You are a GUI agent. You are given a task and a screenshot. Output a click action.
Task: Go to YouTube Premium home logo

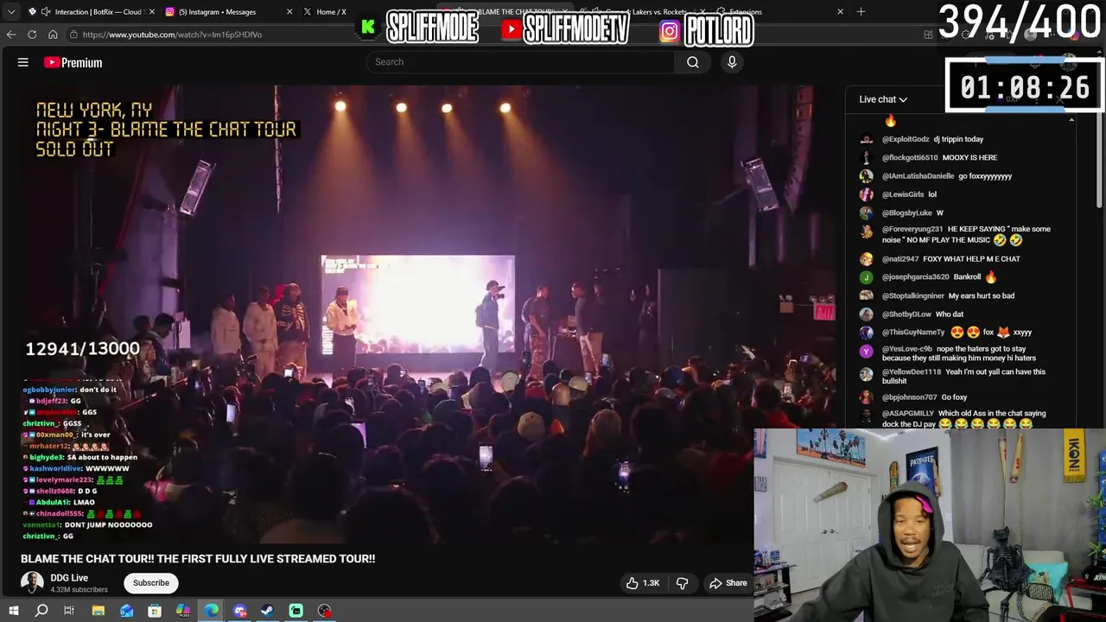coord(73,62)
